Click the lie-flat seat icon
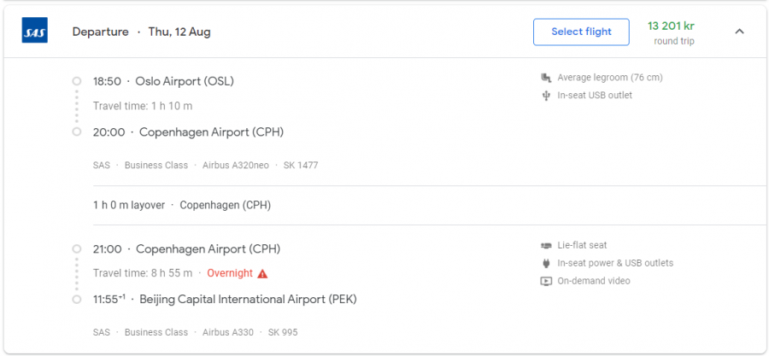This screenshot has height=356, width=769. tap(546, 246)
